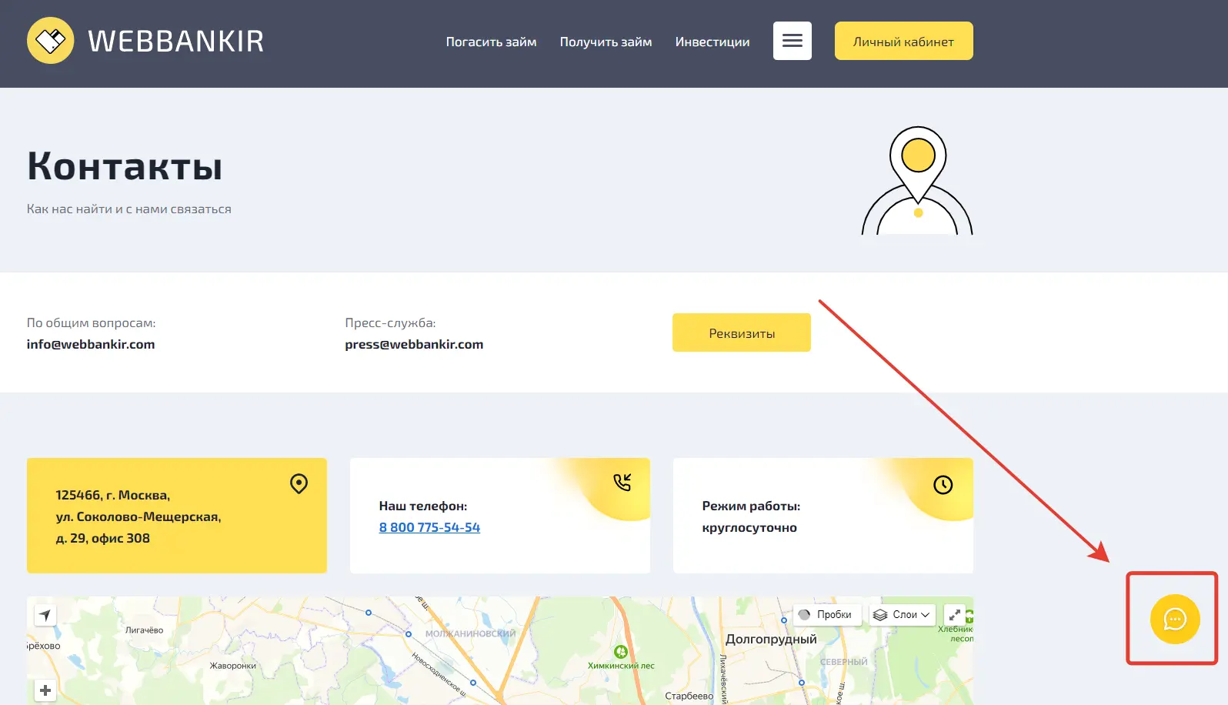Open Погасить займ menu item
Image resolution: width=1228 pixels, height=705 pixels.
pos(491,42)
